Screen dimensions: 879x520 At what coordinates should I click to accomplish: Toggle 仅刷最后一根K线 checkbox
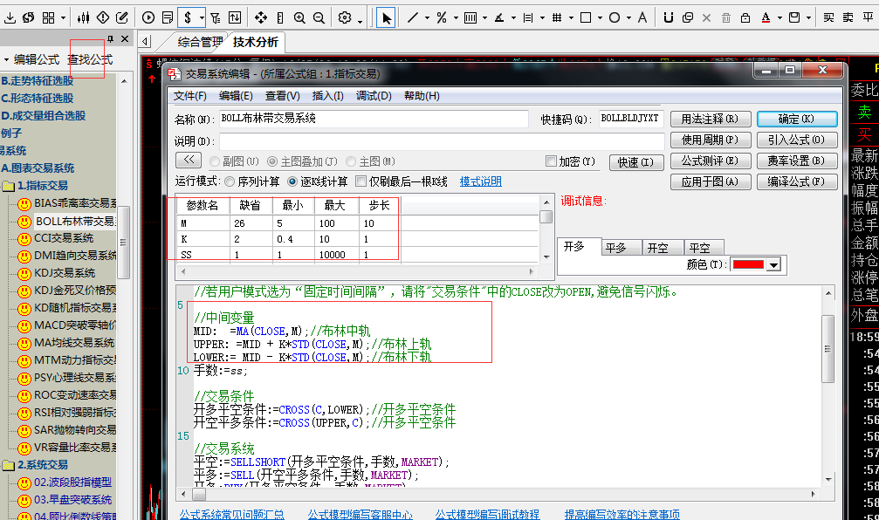(x=361, y=181)
